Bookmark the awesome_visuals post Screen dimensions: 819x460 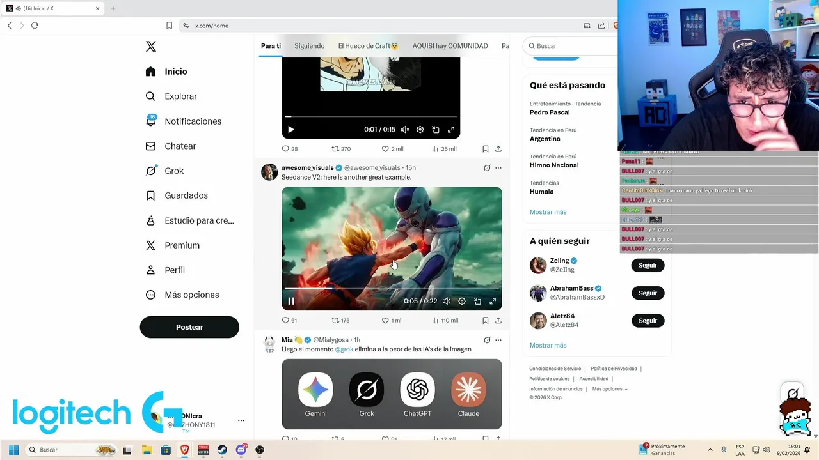486,321
